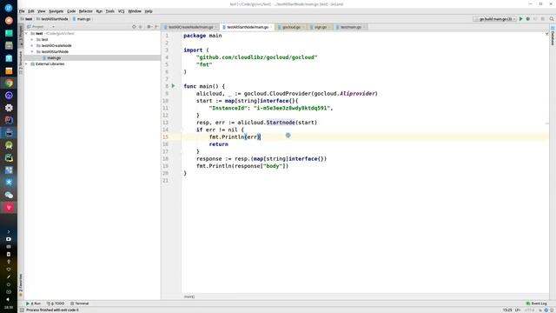The image size is (556, 313).
Task: Switch to the sign.go editor tab
Action: click(x=321, y=27)
